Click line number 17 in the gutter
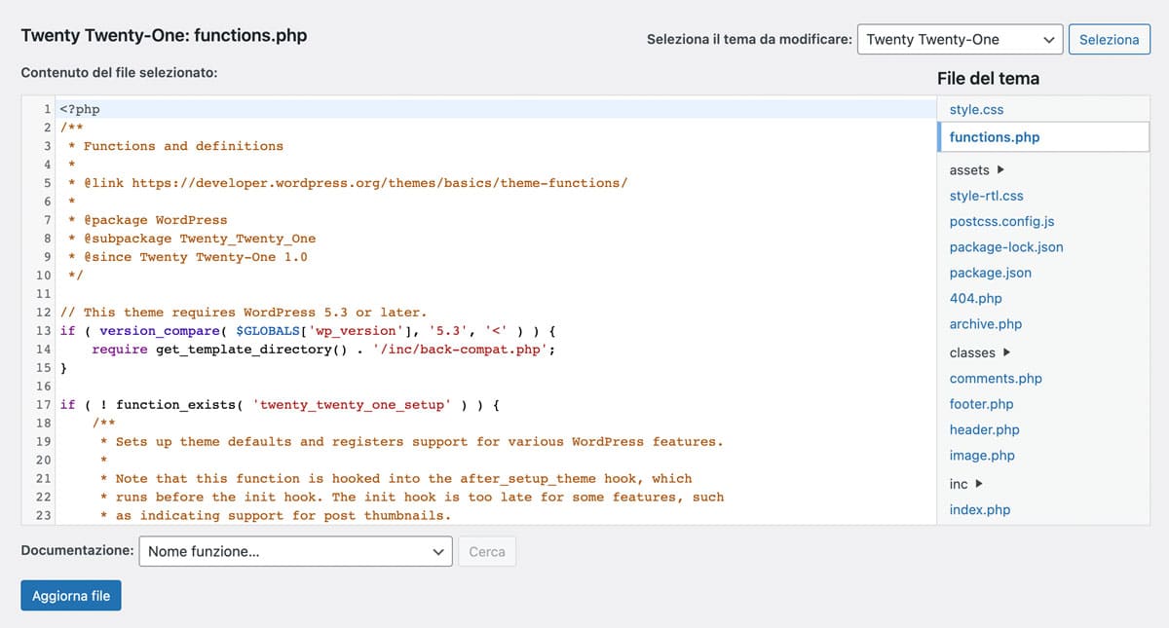This screenshot has width=1169, height=628. pos(43,405)
